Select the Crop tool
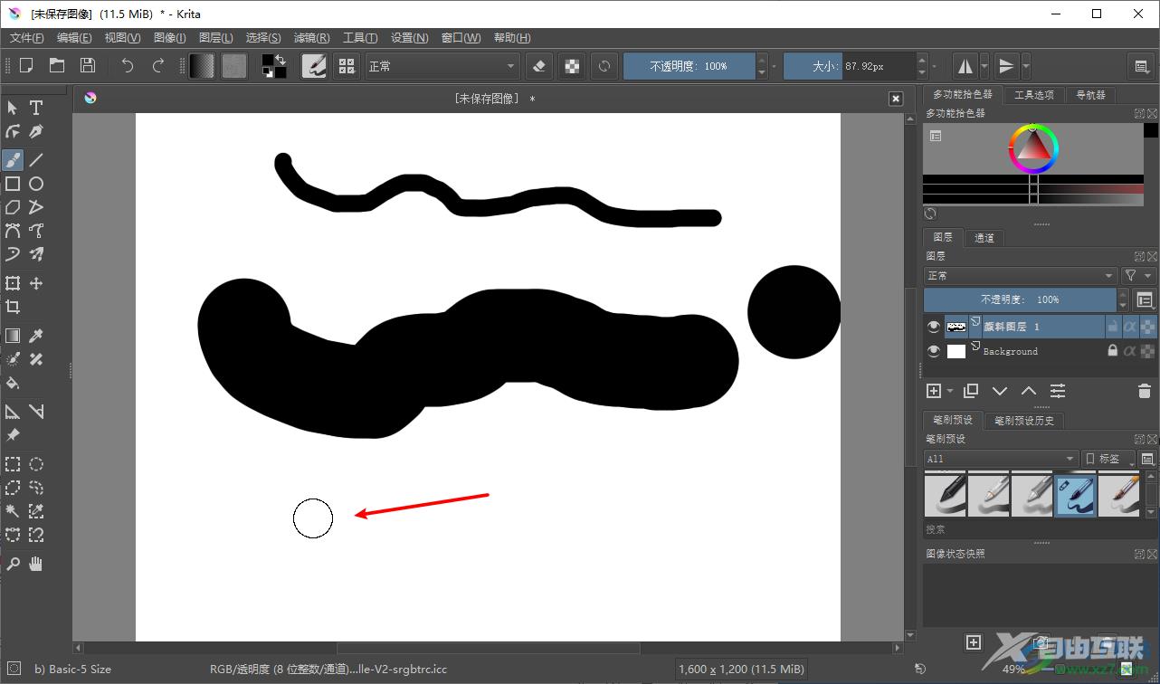The image size is (1160, 684). (x=13, y=307)
